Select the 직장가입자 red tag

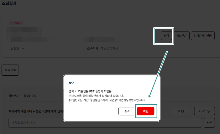click(x=15, y=23)
